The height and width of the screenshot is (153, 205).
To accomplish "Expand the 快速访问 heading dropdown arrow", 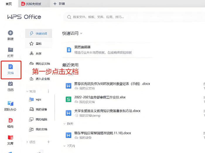I will click(81, 33).
